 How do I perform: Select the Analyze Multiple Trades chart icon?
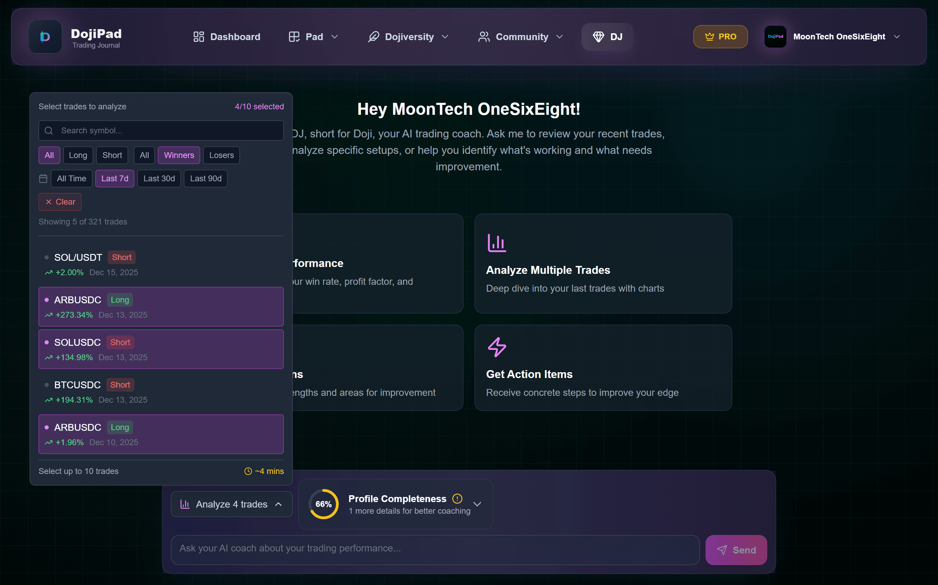[496, 243]
